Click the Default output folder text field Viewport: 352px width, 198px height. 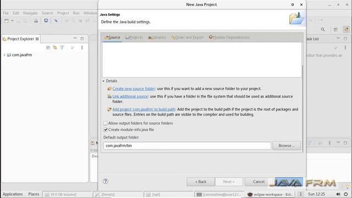pyautogui.click(x=187, y=146)
